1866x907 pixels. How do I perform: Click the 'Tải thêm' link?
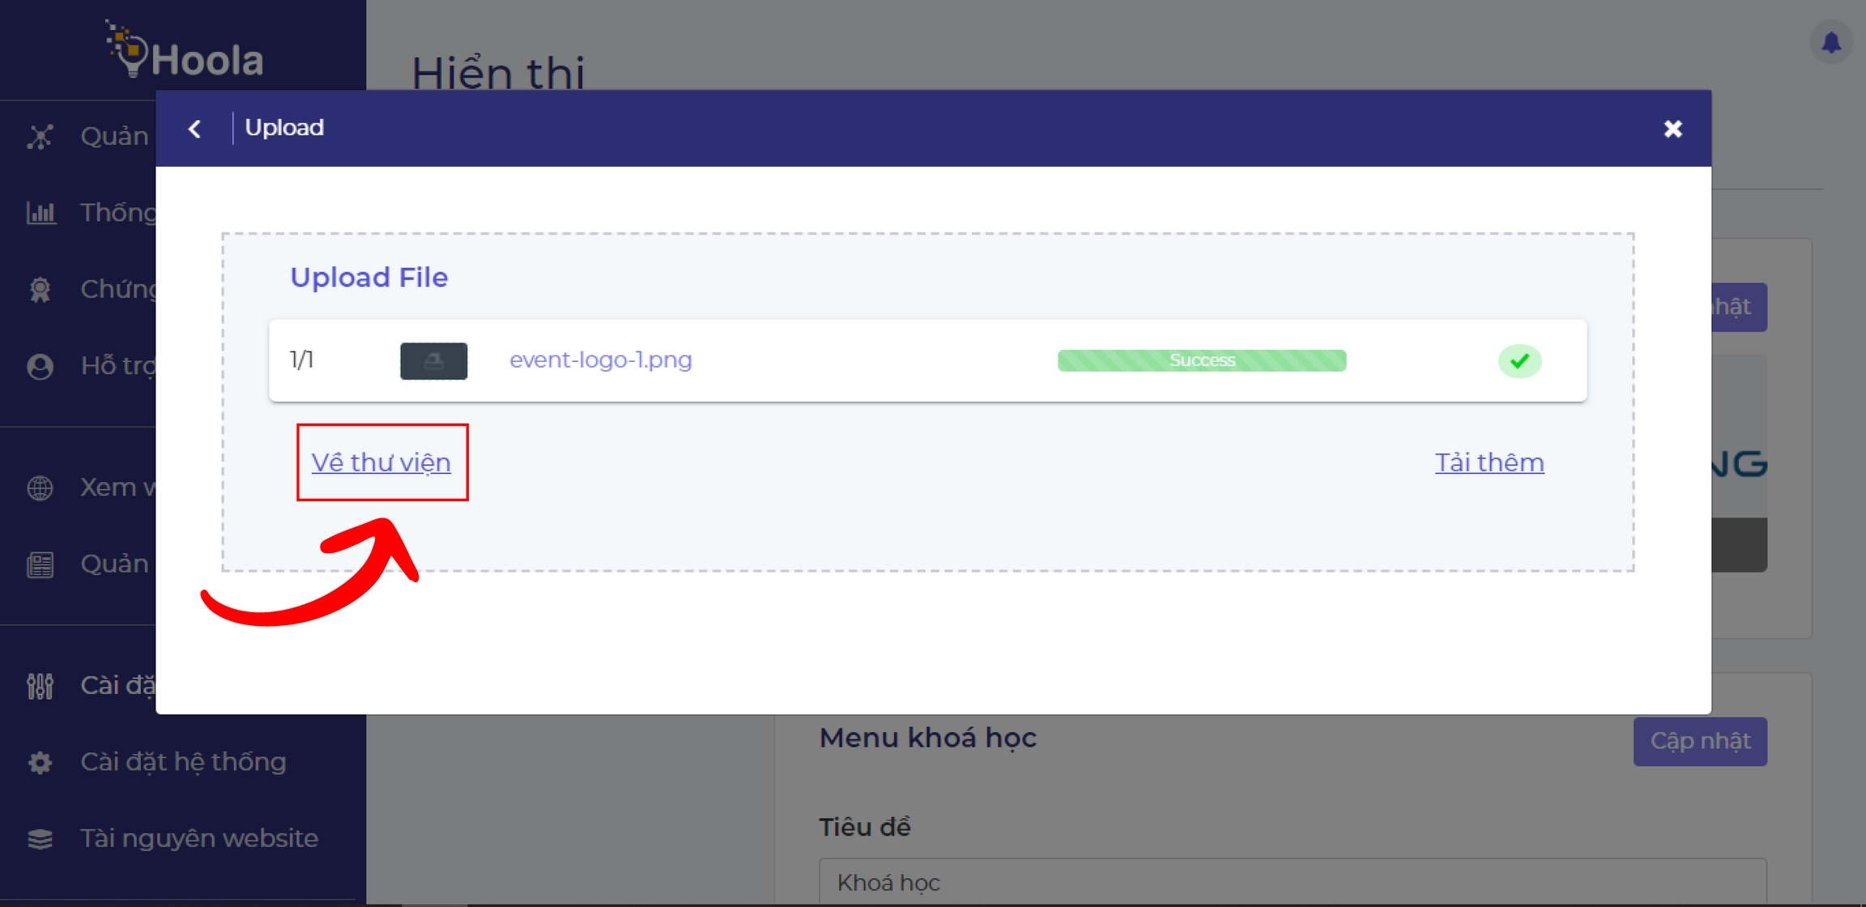coord(1489,462)
